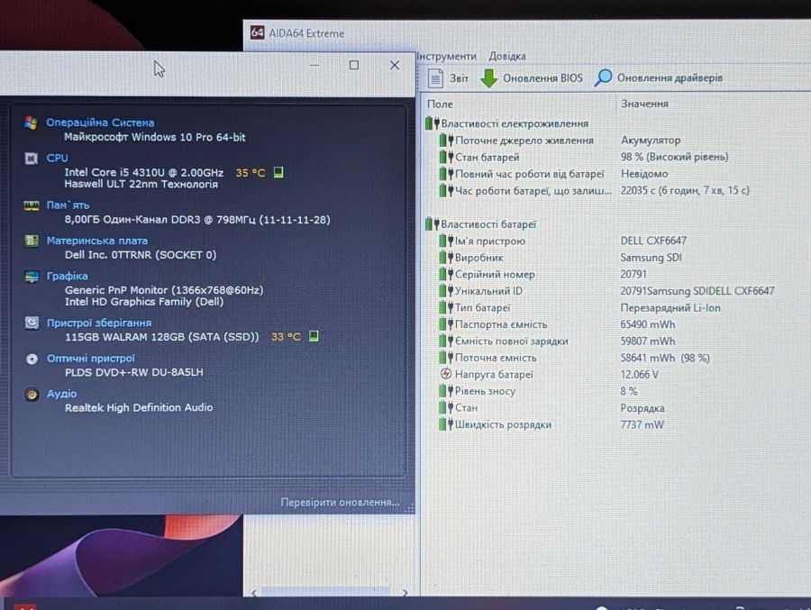Click the audio speaker icon
This screenshot has height=610, width=811.
coord(32,395)
